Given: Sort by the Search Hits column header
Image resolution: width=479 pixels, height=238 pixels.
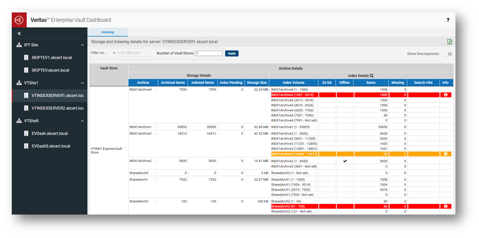Looking at the screenshot, I should tap(424, 83).
